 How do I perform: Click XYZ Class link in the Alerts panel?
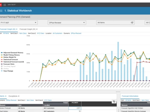coord(48,100)
